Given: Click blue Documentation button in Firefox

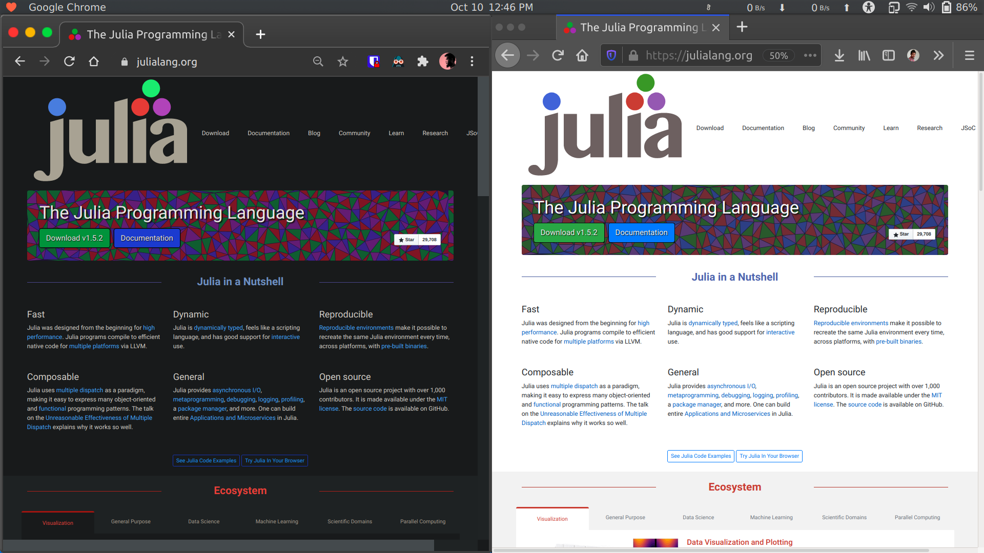Looking at the screenshot, I should 642,232.
